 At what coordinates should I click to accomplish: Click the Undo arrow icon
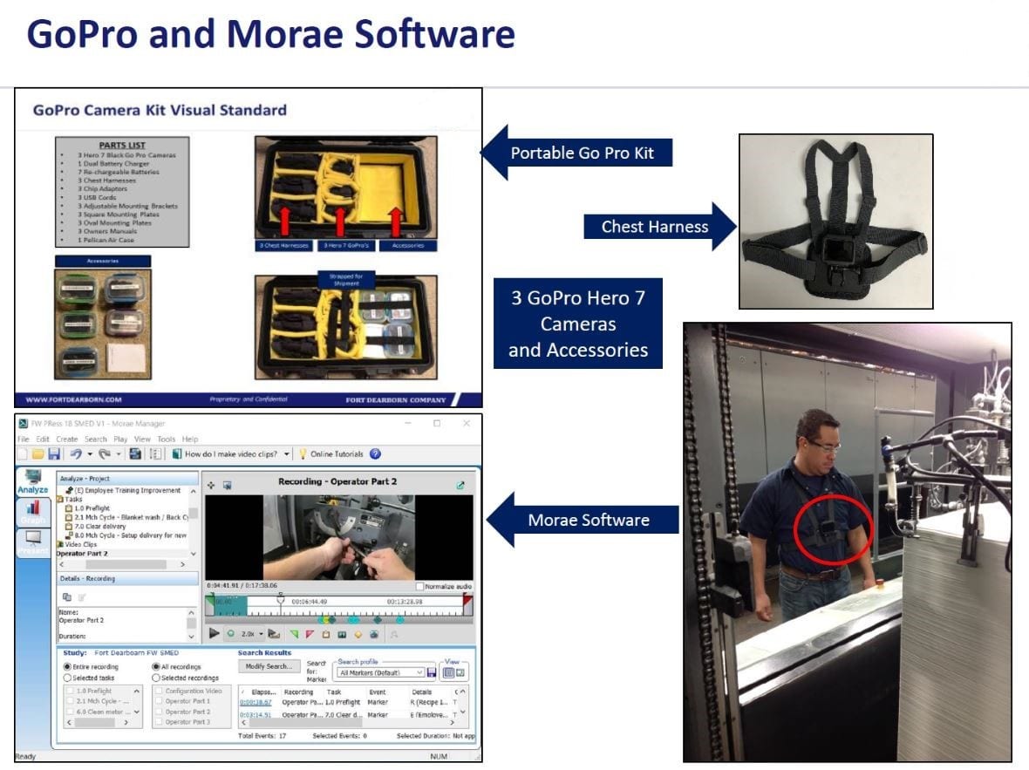76,453
